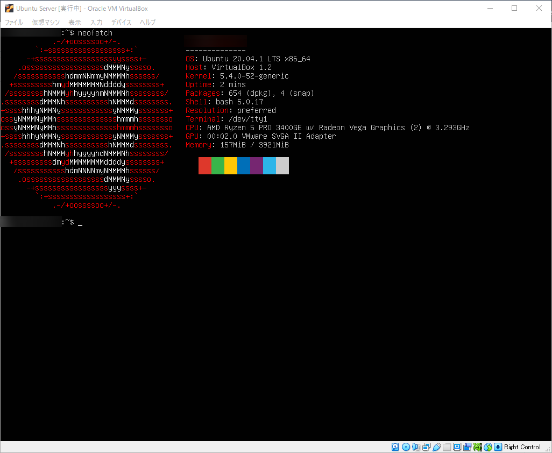Open the audio status indicator
Screen dimensions: 552x453
point(416,447)
